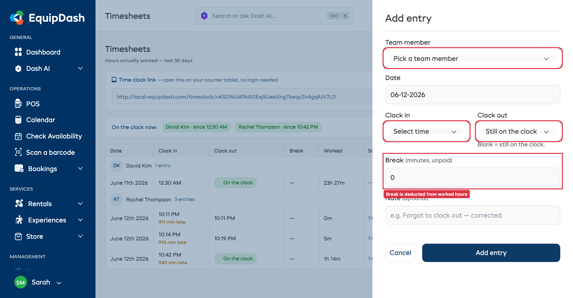The width and height of the screenshot is (573, 298).
Task: Click the Time clock link text
Action: pos(137,80)
